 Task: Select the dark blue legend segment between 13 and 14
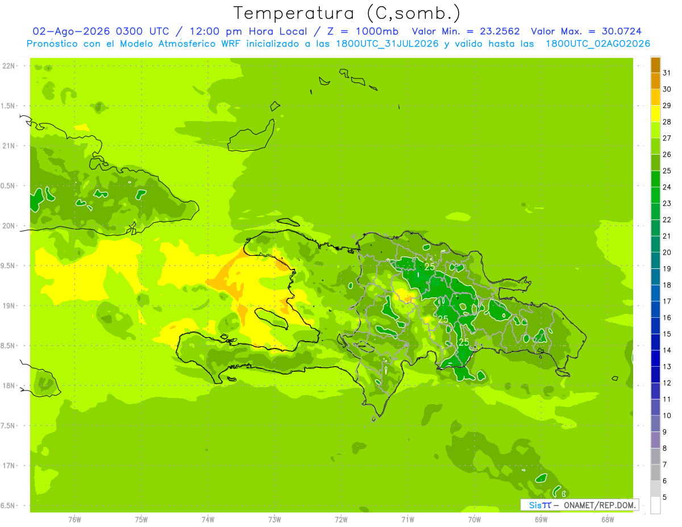[x=655, y=358]
